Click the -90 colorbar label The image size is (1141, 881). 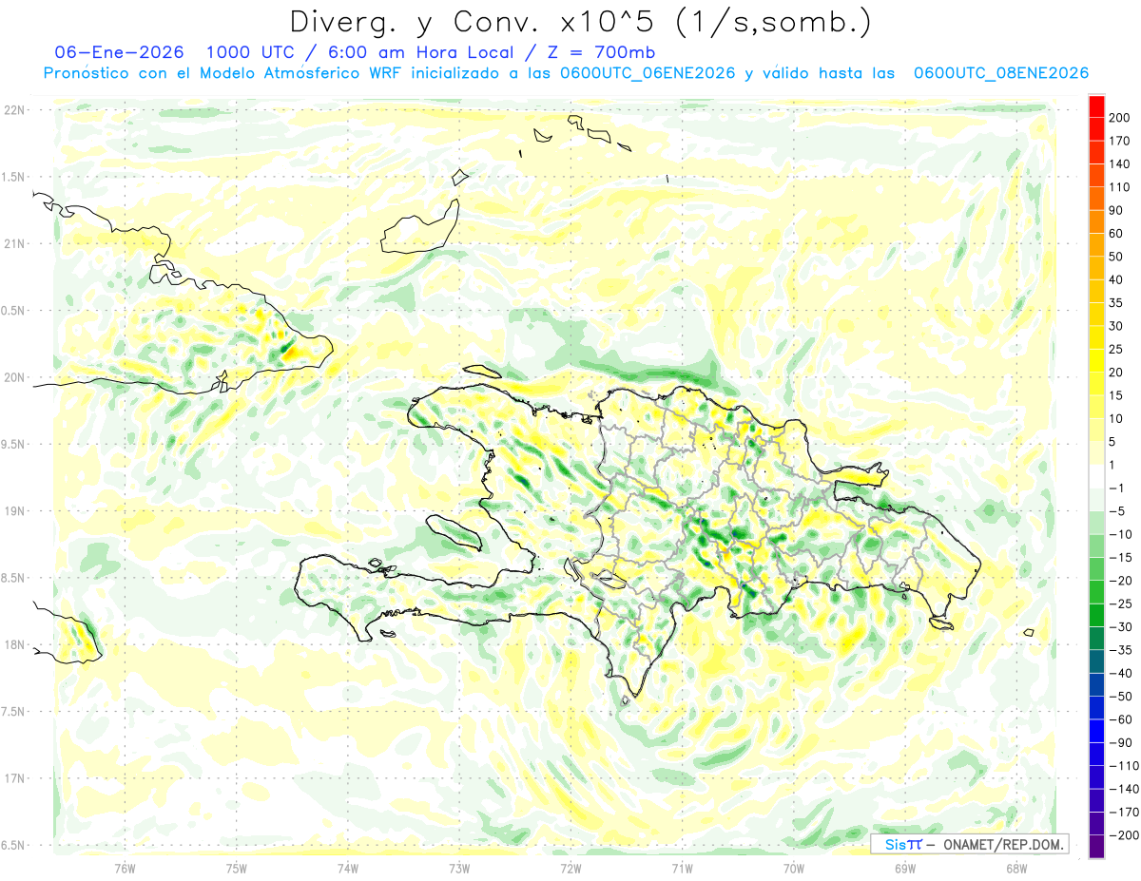pyautogui.click(x=1123, y=742)
